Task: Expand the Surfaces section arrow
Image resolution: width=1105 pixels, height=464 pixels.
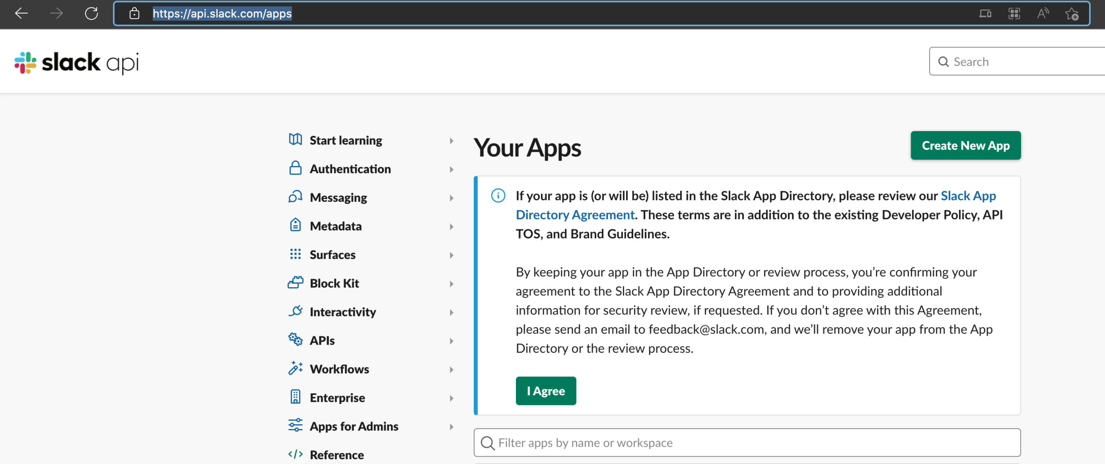Action: tap(451, 255)
